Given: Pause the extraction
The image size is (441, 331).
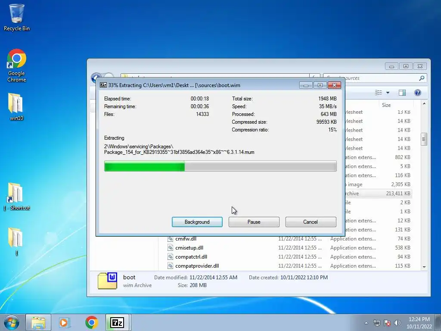Looking at the screenshot, I should [x=254, y=222].
